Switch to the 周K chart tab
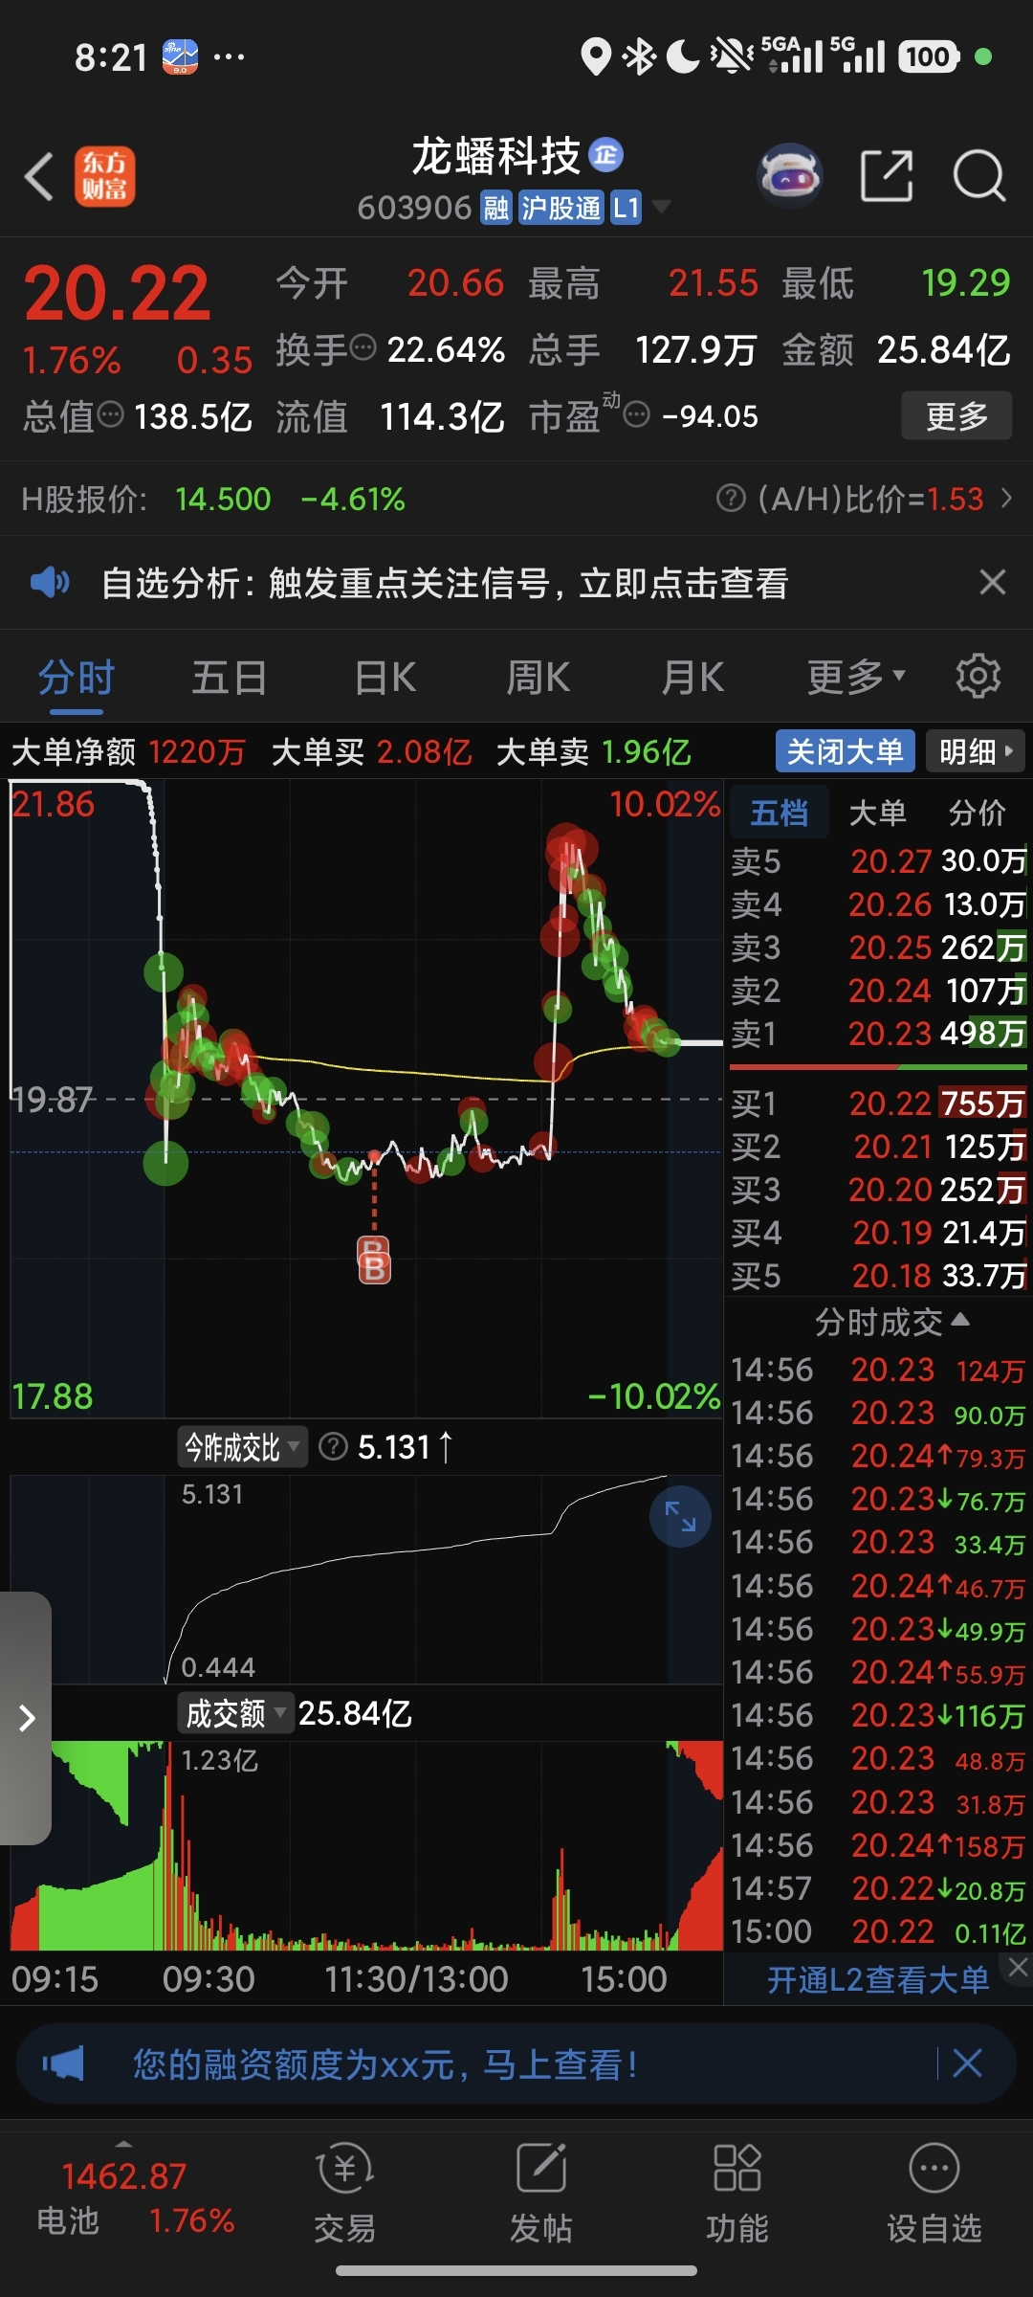The height and width of the screenshot is (2297, 1033). 538,678
